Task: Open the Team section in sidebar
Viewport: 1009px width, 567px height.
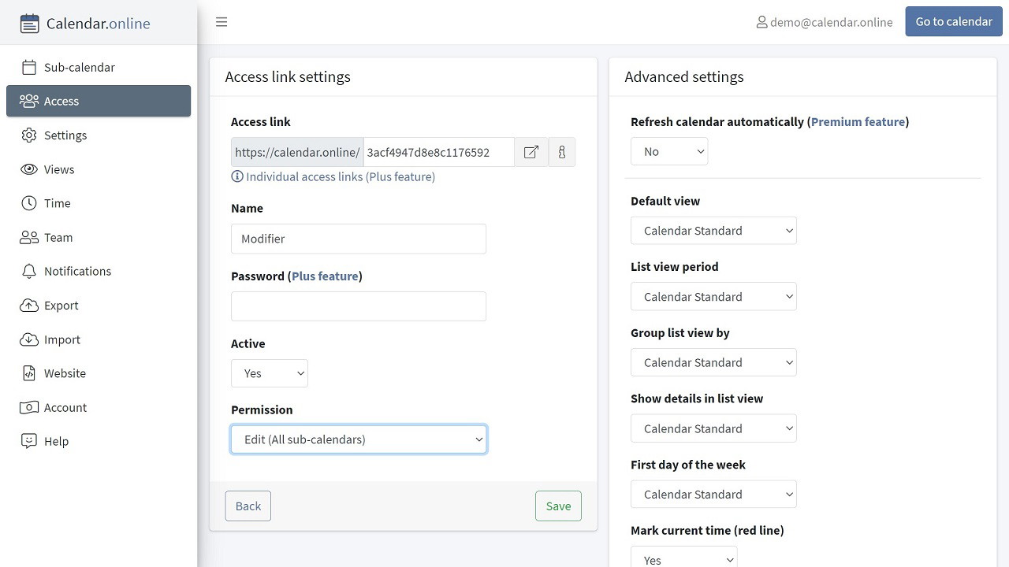Action: click(x=58, y=237)
